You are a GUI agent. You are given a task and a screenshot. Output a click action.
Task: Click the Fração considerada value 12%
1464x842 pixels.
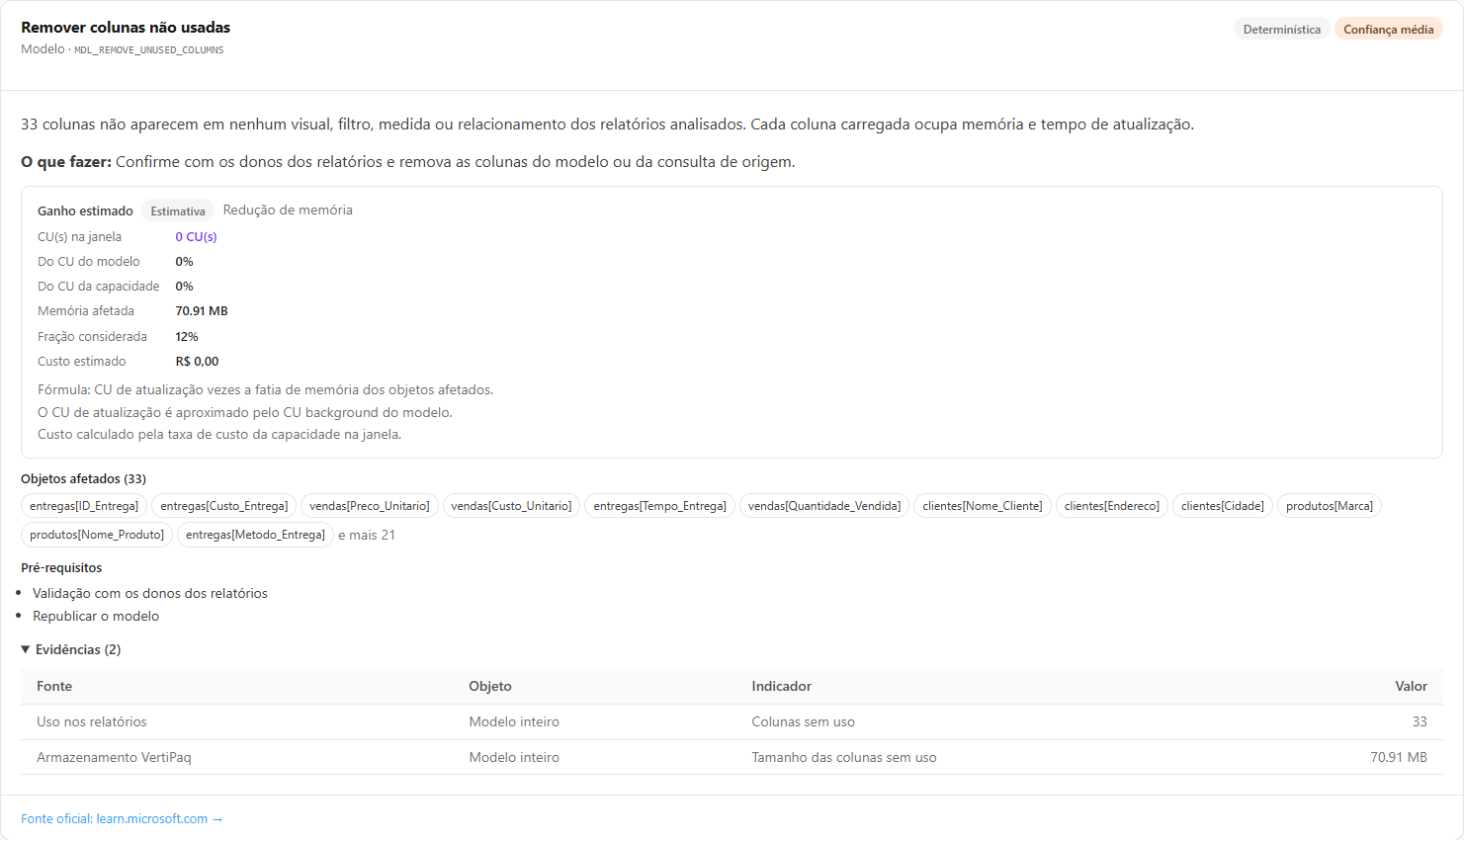click(x=187, y=337)
